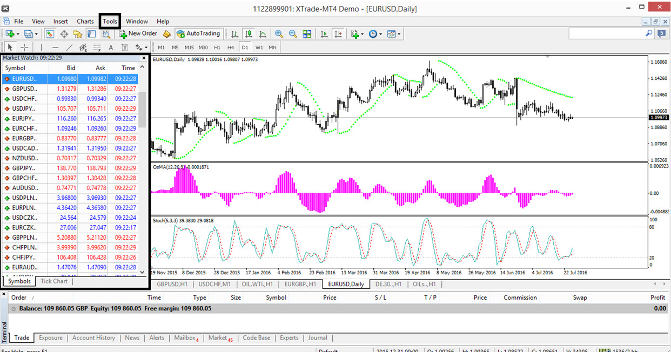Click the Tile Windows icon
The height and width of the screenshot is (352, 671).
pyautogui.click(x=307, y=34)
